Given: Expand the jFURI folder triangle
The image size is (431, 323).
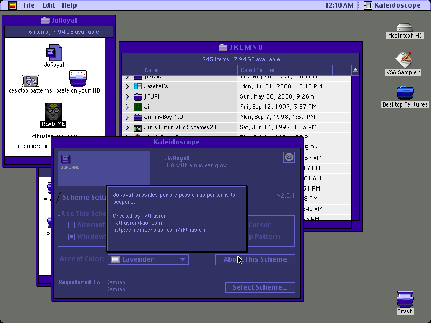Looking at the screenshot, I should 127,96.
